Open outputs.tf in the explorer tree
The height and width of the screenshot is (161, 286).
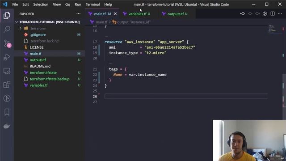(x=50, y=60)
